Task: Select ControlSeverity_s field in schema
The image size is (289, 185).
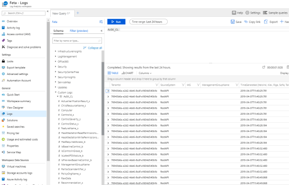Action: [x=71, y=119]
